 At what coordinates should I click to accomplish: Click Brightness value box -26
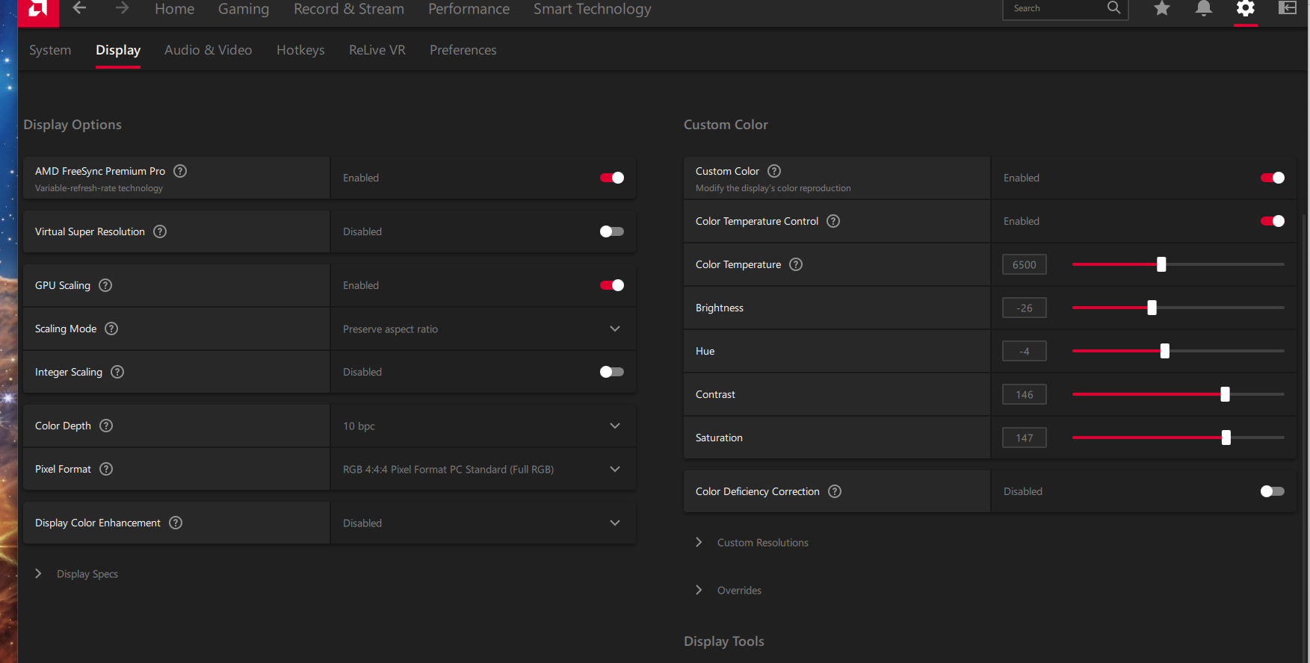point(1025,308)
